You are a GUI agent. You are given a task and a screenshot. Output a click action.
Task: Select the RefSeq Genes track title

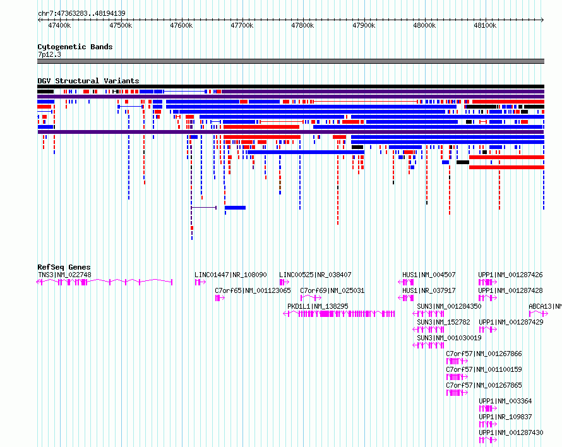[64, 267]
